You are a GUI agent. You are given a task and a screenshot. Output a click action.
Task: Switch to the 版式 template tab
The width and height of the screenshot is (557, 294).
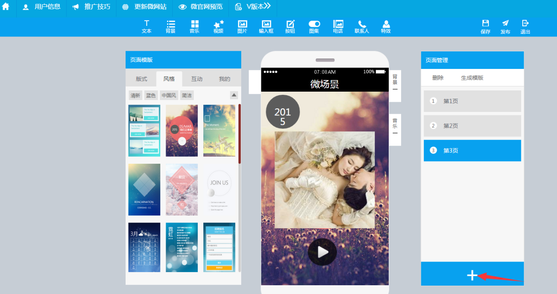click(141, 79)
